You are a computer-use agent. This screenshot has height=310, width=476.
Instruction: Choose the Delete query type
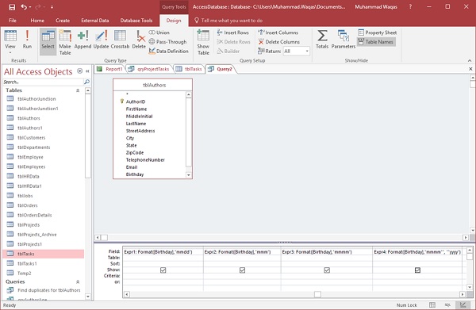[x=139, y=40]
